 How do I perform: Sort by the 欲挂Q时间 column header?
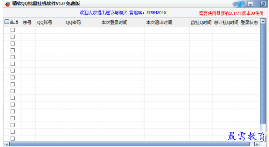coord(201,22)
